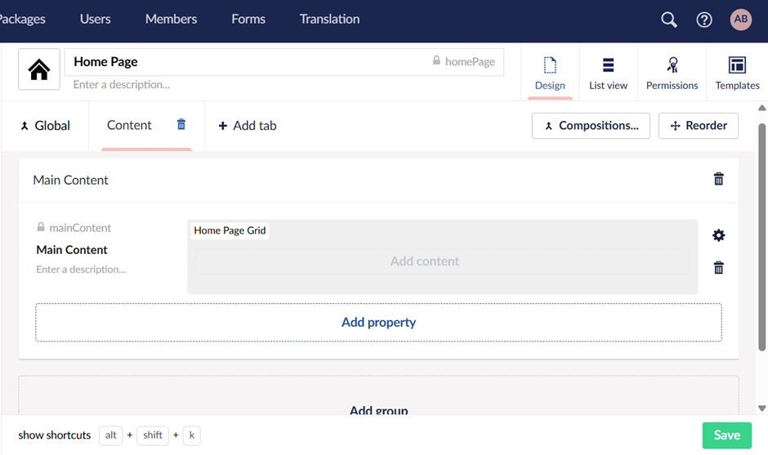Open the help question mark icon

[703, 20]
